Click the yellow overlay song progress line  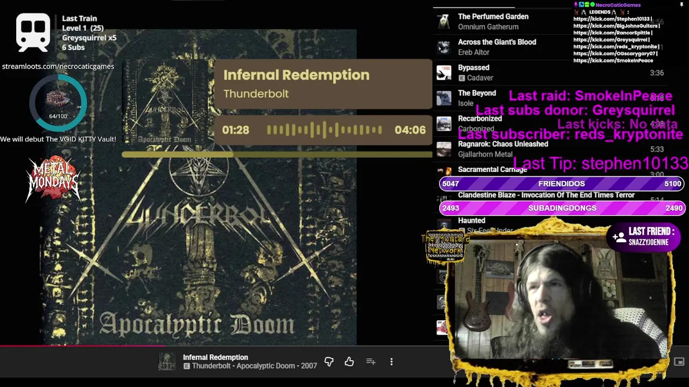(277, 155)
